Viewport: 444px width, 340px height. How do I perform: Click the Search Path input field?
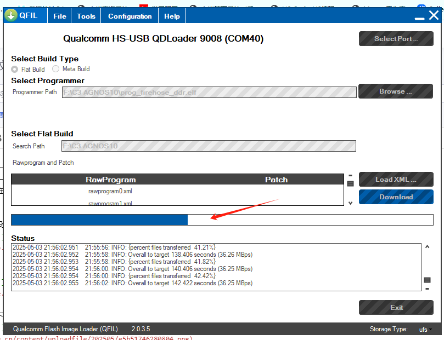click(x=209, y=146)
